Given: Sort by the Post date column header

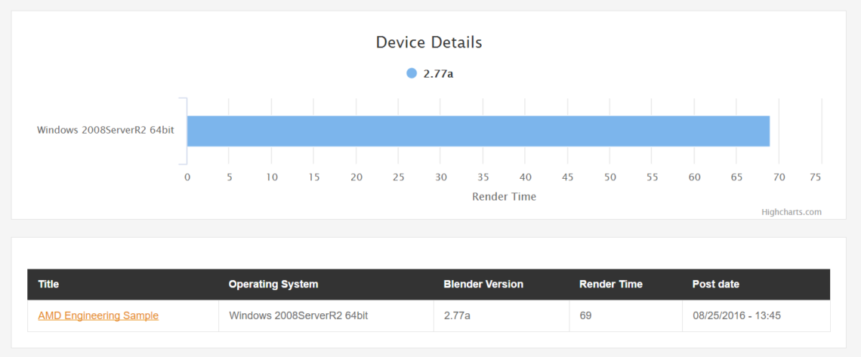Looking at the screenshot, I should pyautogui.click(x=715, y=284).
